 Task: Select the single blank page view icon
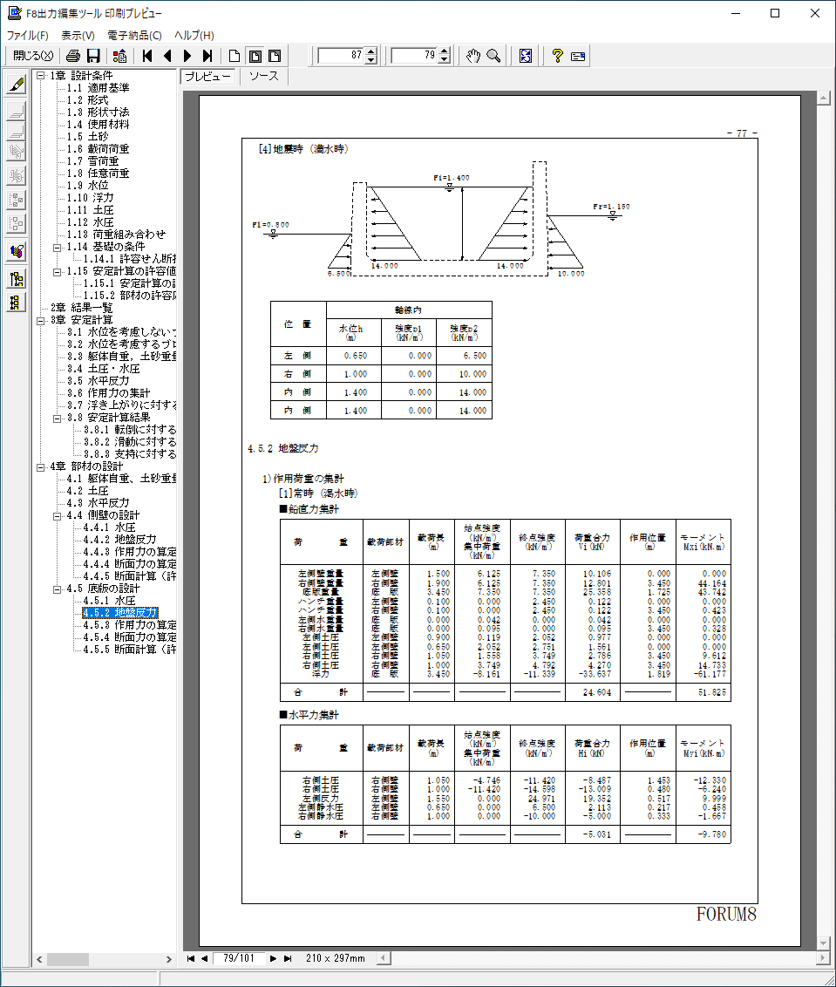[x=234, y=56]
